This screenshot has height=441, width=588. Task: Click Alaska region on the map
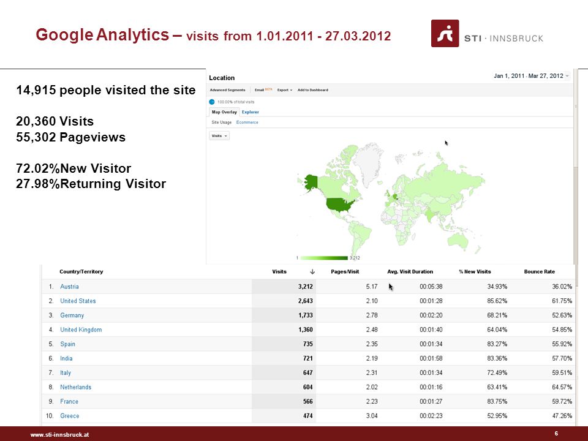coord(311,183)
